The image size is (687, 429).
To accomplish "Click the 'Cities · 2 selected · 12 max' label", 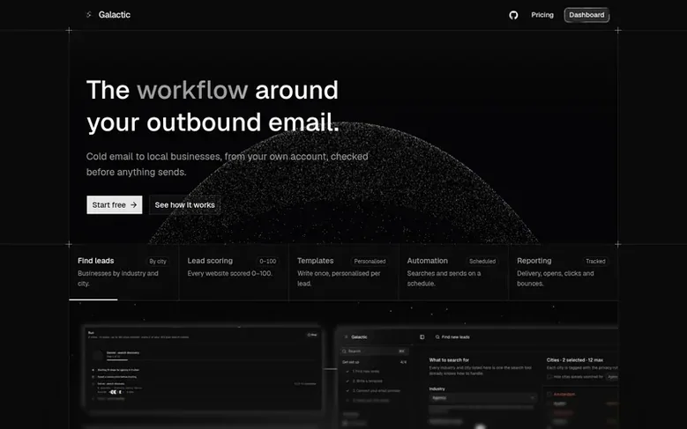I will coord(575,359).
